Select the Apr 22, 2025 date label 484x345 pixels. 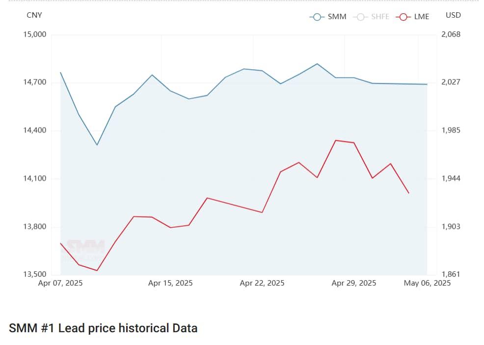(x=262, y=283)
